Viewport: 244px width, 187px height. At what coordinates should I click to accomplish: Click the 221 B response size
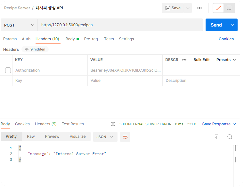point(191,124)
